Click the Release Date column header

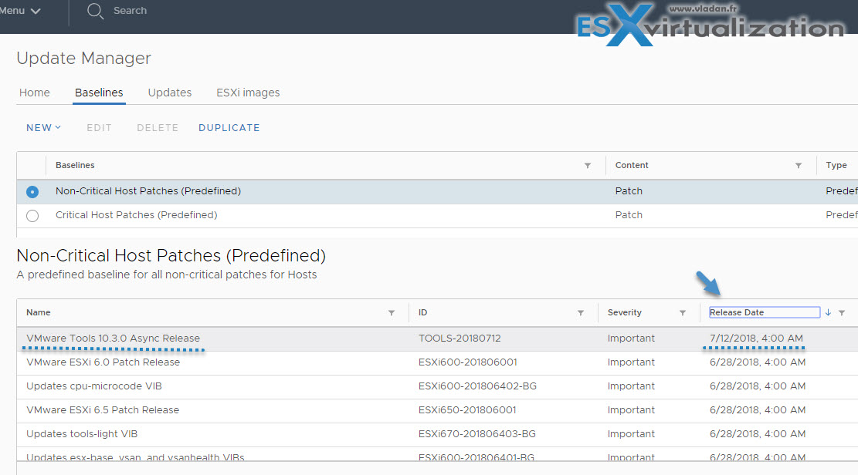click(765, 312)
